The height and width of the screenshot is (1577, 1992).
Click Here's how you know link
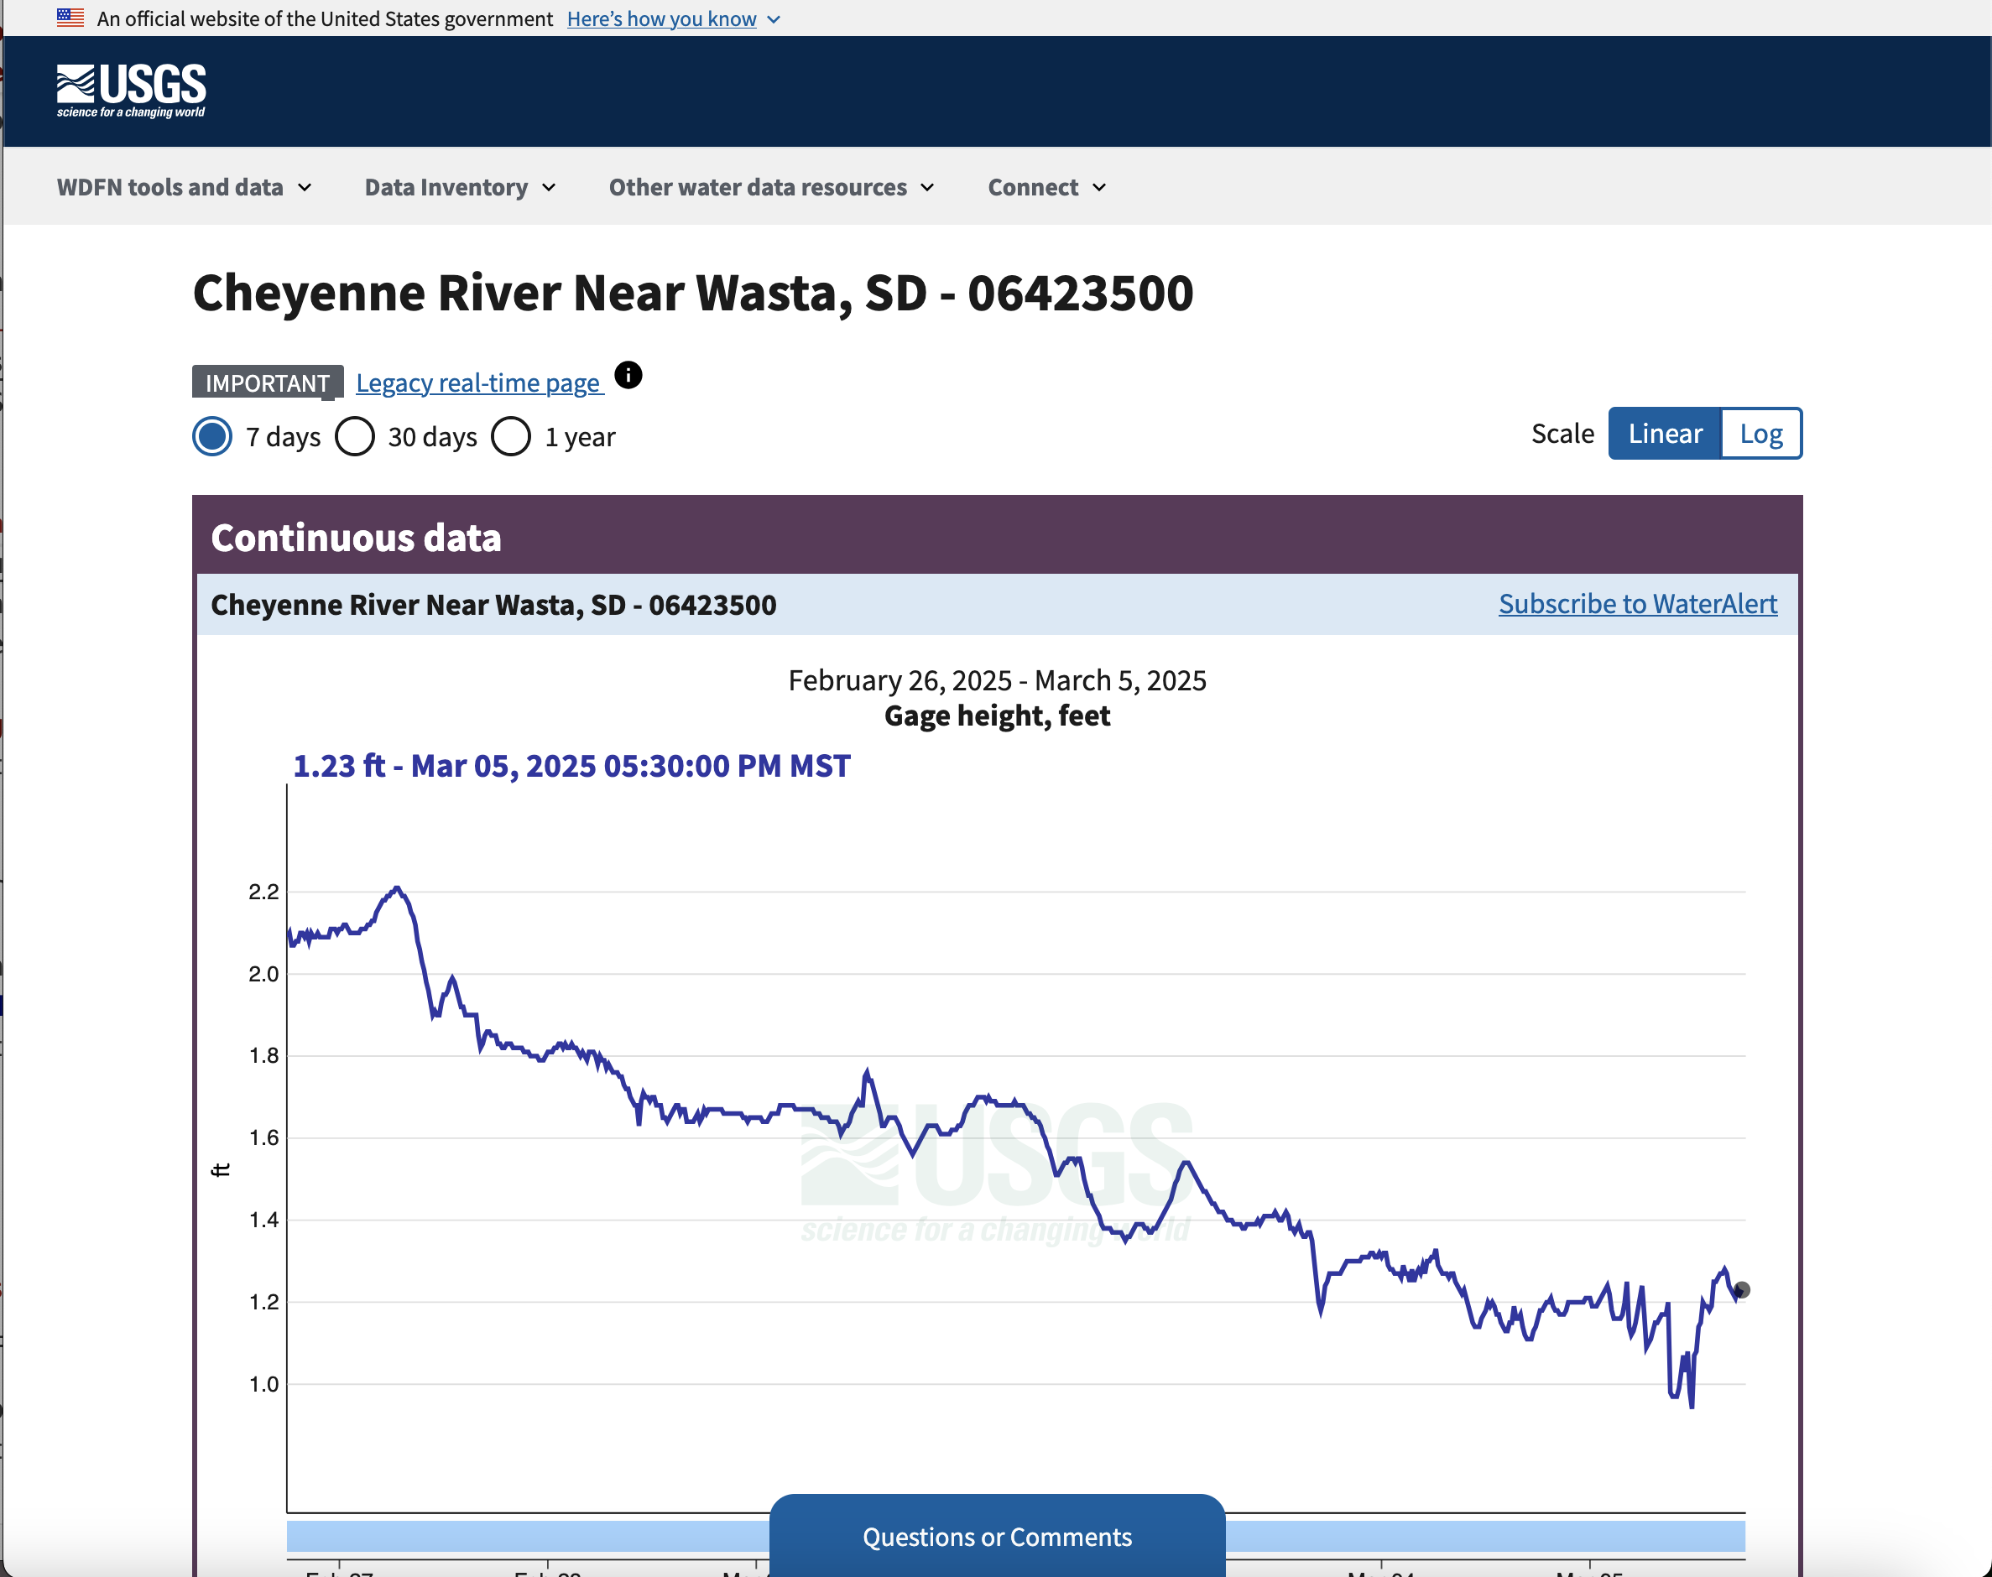point(661,19)
